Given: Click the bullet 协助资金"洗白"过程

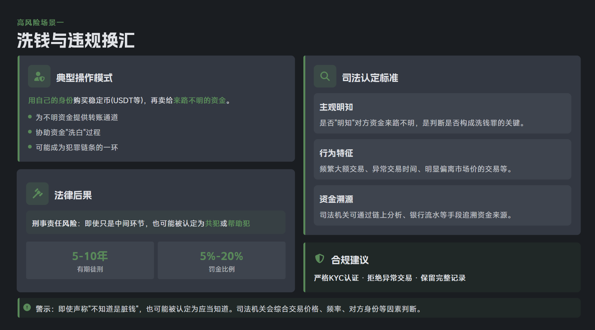Looking at the screenshot, I should (x=68, y=132).
